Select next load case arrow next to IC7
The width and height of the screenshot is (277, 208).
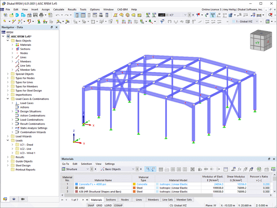(193, 15)
